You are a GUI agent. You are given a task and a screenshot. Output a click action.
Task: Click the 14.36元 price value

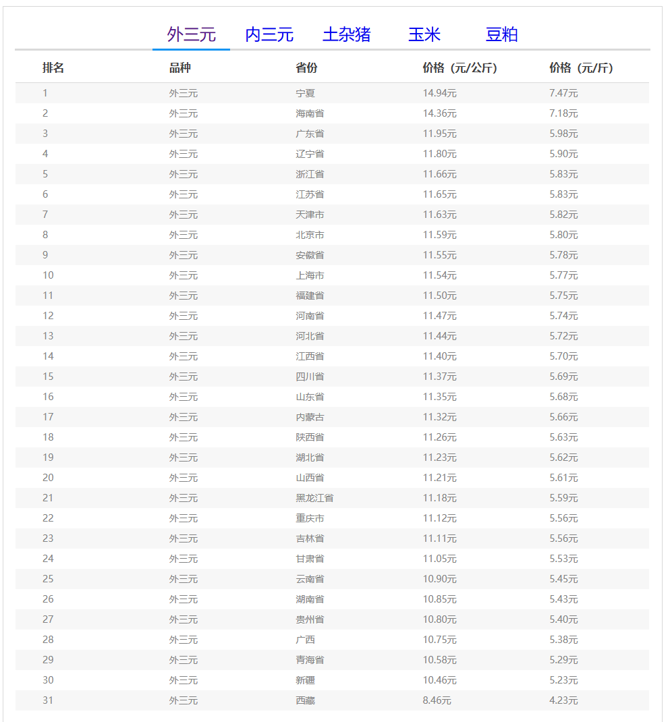pyautogui.click(x=440, y=113)
